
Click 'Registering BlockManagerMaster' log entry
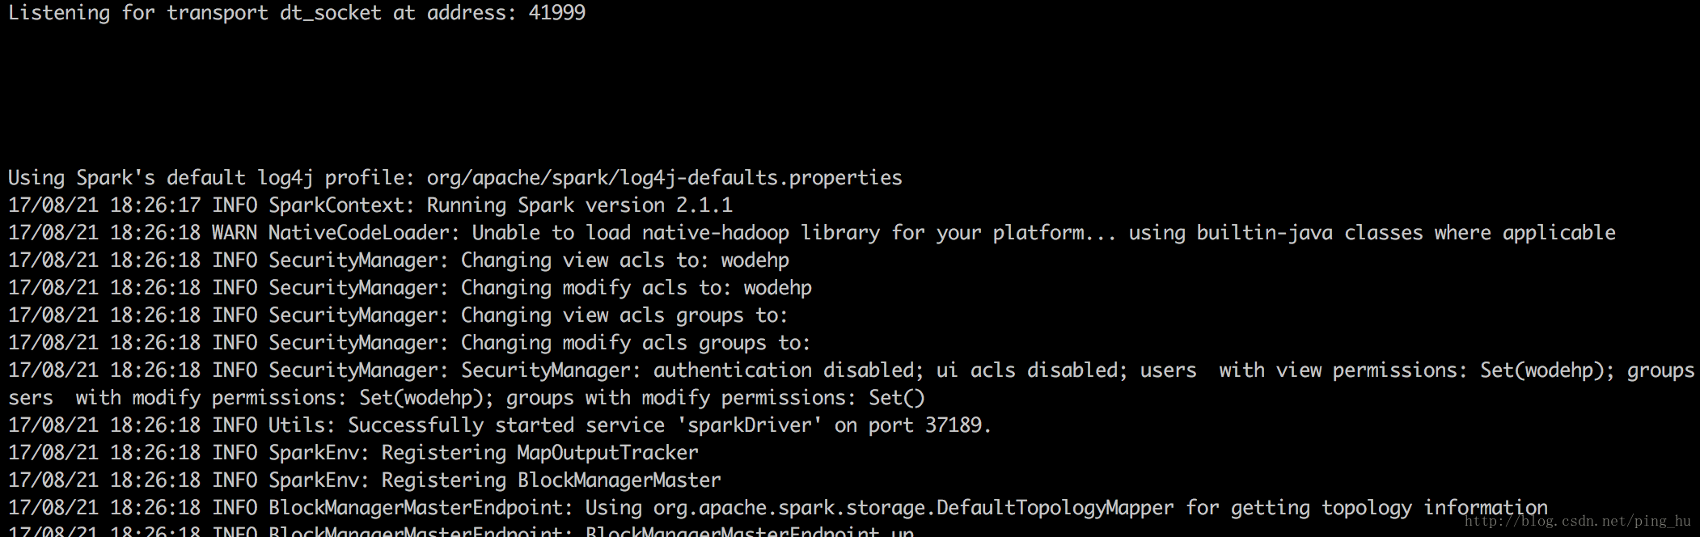[551, 480]
